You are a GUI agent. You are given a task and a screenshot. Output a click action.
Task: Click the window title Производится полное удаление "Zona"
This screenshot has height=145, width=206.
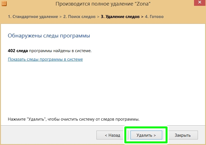[x=103, y=4]
